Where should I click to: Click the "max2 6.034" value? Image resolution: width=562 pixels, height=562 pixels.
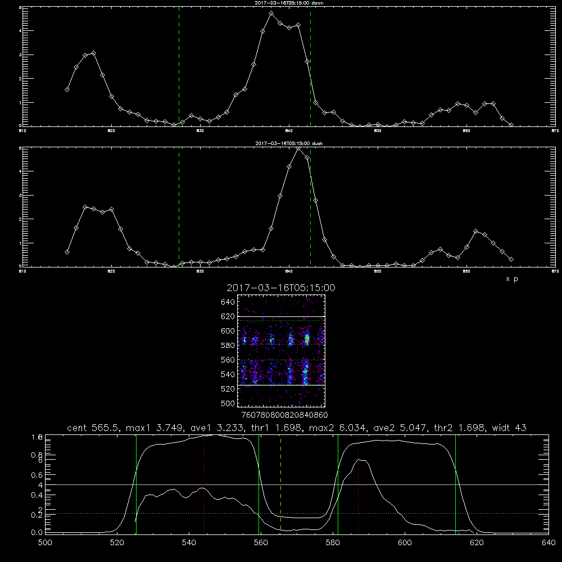click(x=338, y=428)
